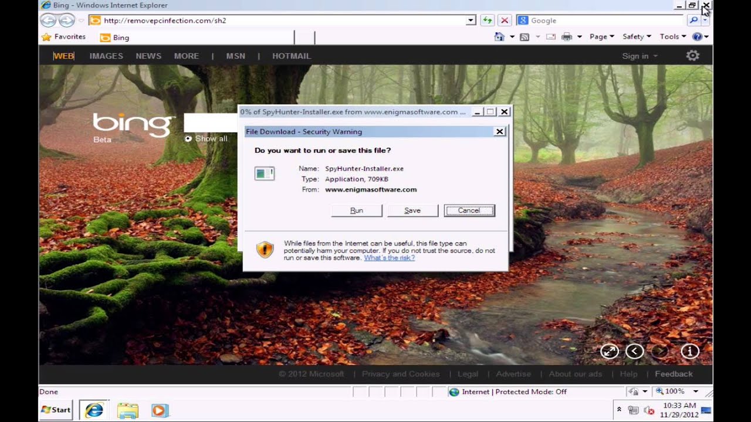Click the browser Forward arrow button
Image resolution: width=751 pixels, height=422 pixels.
point(67,21)
